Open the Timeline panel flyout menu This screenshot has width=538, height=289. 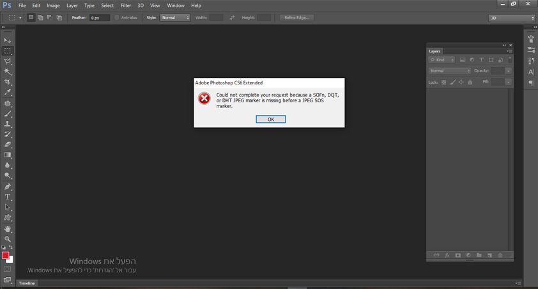(x=518, y=283)
